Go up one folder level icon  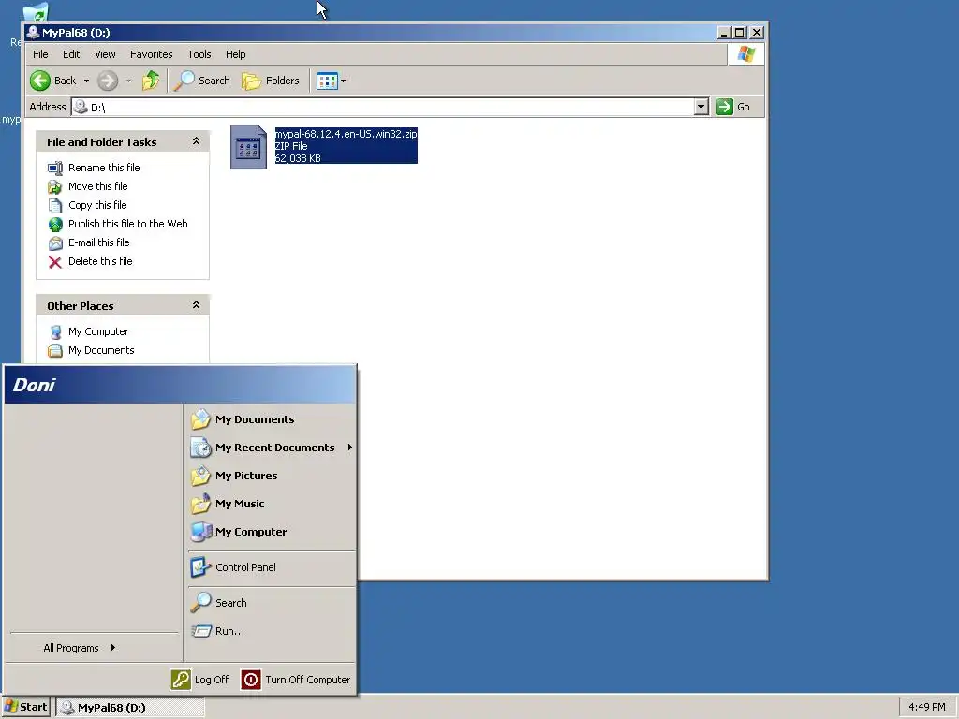coord(151,81)
